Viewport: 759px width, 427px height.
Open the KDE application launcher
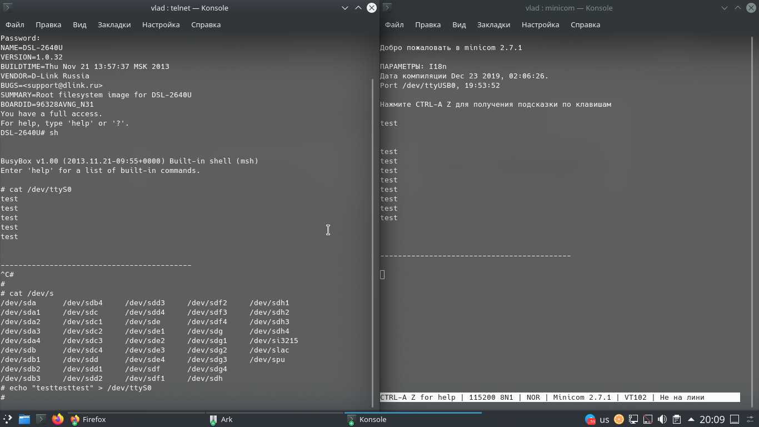[x=8, y=419]
